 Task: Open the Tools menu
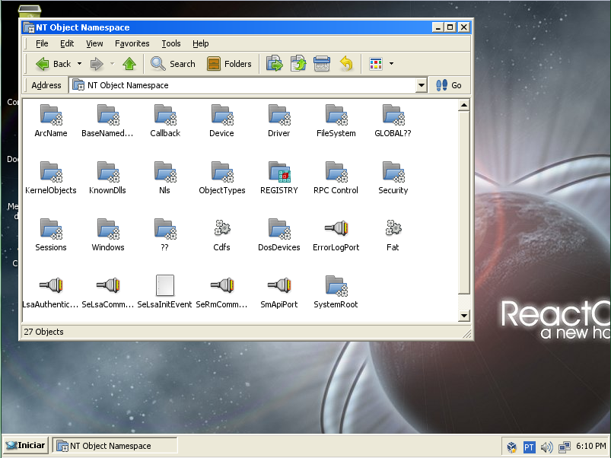pyautogui.click(x=171, y=43)
